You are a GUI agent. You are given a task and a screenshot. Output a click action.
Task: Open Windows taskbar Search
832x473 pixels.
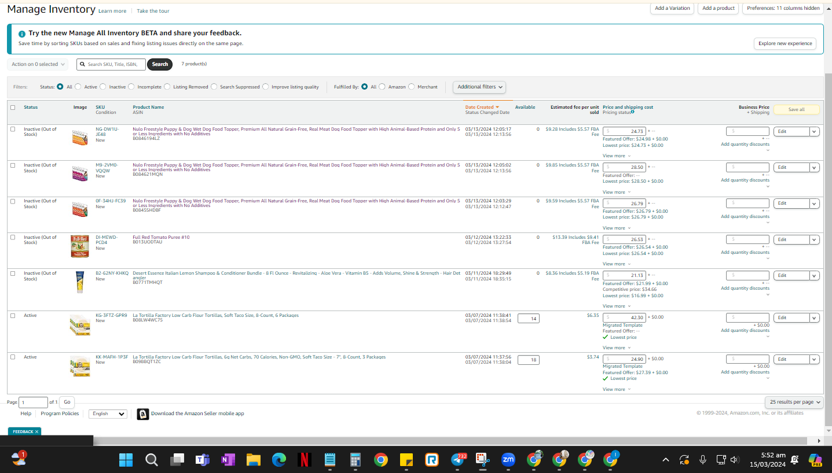click(151, 460)
